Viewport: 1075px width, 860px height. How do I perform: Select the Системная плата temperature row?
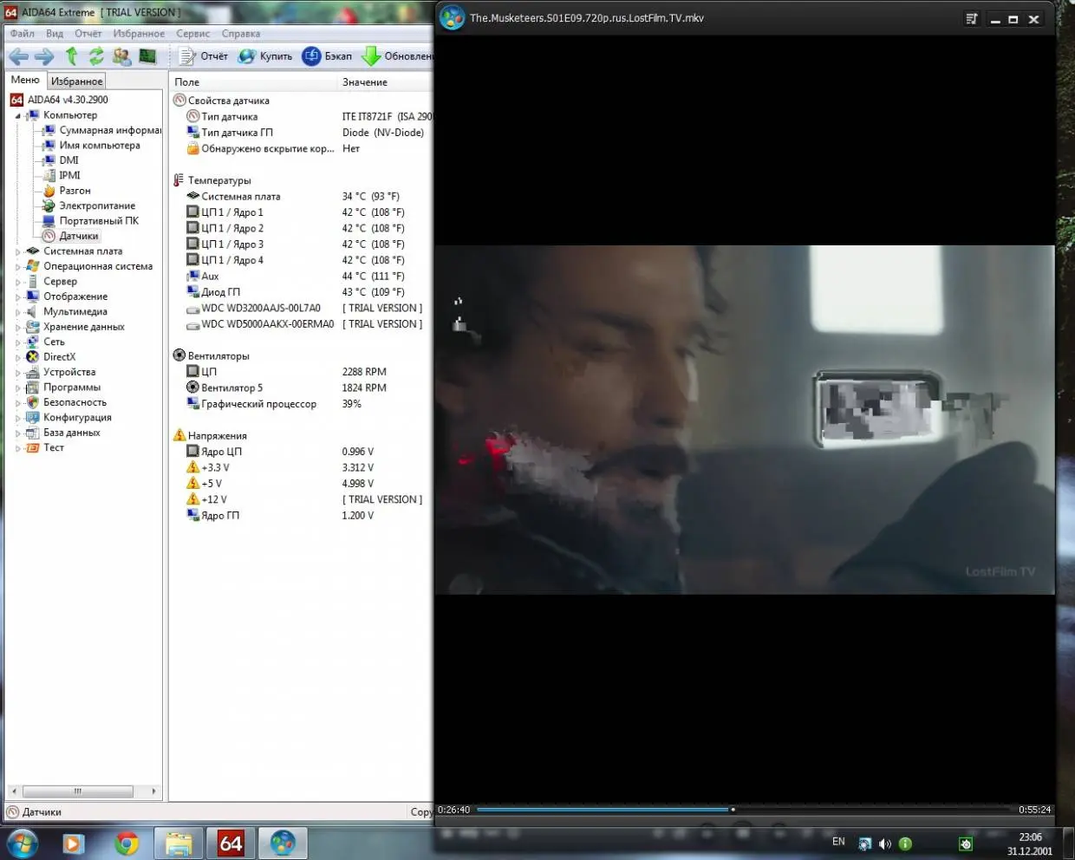click(302, 197)
